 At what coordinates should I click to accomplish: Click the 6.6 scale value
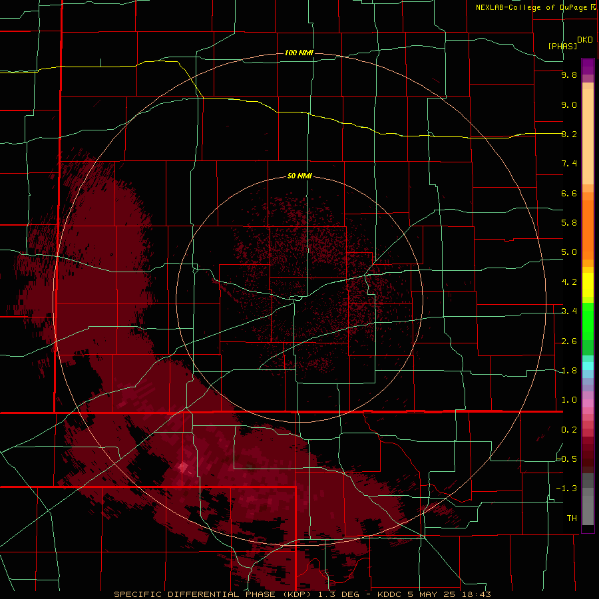pyautogui.click(x=569, y=193)
